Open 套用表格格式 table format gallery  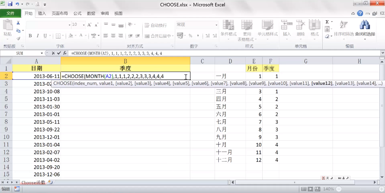coord(247,31)
